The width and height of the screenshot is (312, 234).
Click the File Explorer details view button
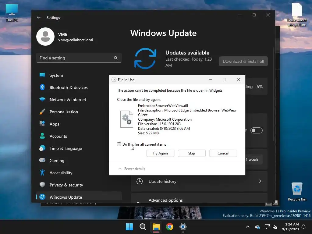click(x=268, y=204)
